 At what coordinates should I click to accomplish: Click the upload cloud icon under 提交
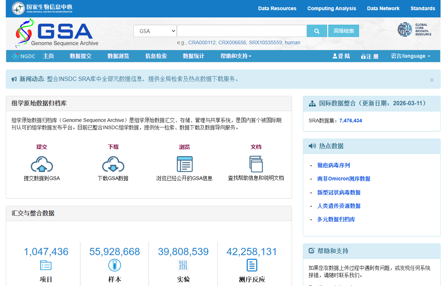(42, 164)
